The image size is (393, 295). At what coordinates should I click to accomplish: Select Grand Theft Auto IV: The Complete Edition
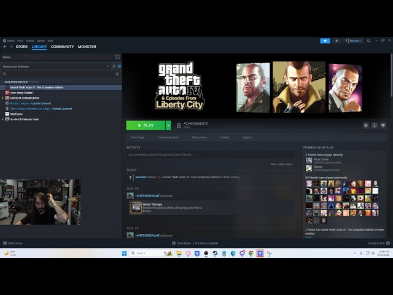pyautogui.click(x=61, y=87)
